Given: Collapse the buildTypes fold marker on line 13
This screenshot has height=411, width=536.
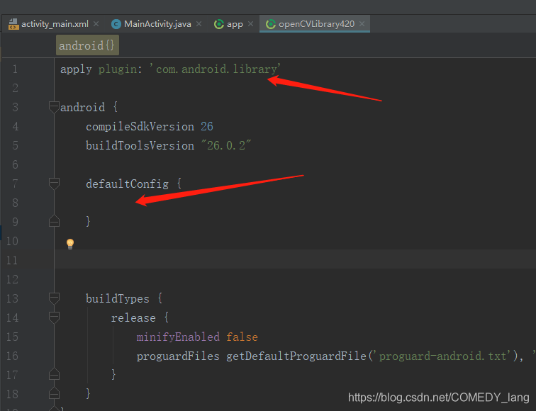Looking at the screenshot, I should [x=54, y=298].
